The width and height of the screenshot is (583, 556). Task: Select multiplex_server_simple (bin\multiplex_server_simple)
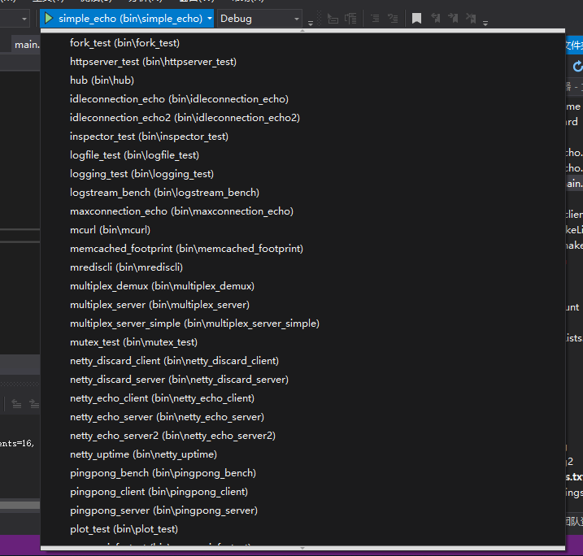pyautogui.click(x=302, y=324)
